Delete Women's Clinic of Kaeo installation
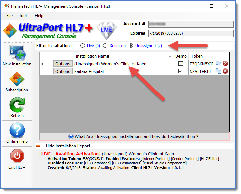 click(x=225, y=64)
